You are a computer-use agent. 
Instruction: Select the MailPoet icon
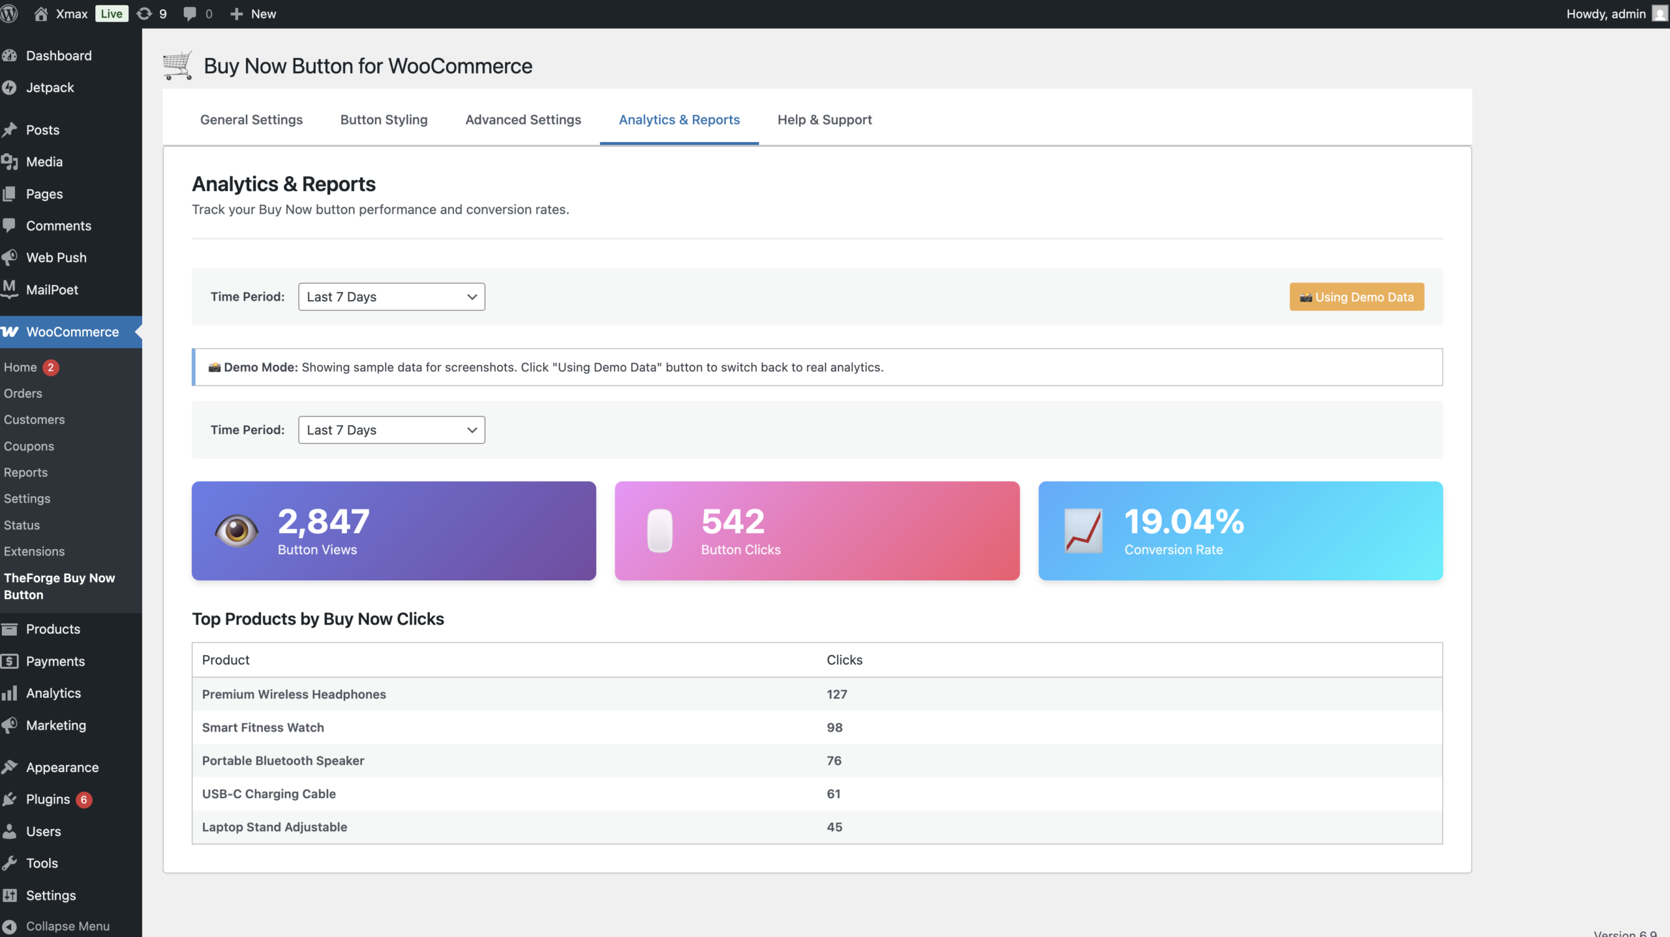pos(10,290)
